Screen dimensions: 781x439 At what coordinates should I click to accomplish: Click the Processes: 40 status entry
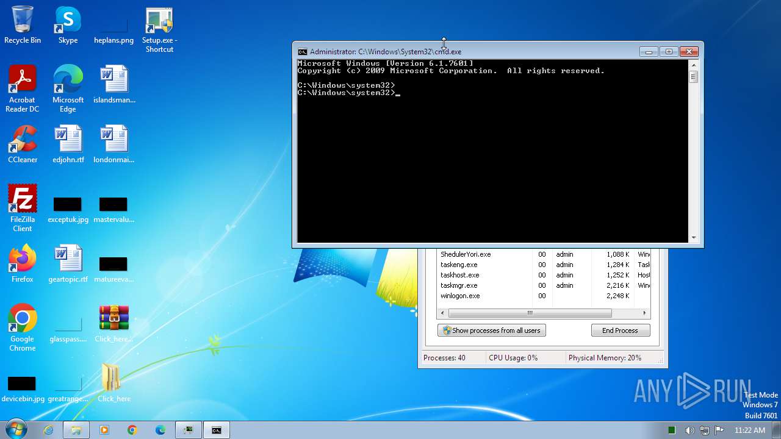pyautogui.click(x=445, y=358)
